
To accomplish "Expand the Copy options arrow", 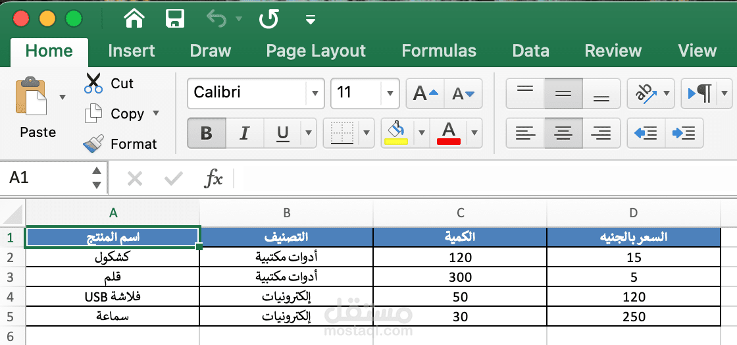I will pos(156,113).
